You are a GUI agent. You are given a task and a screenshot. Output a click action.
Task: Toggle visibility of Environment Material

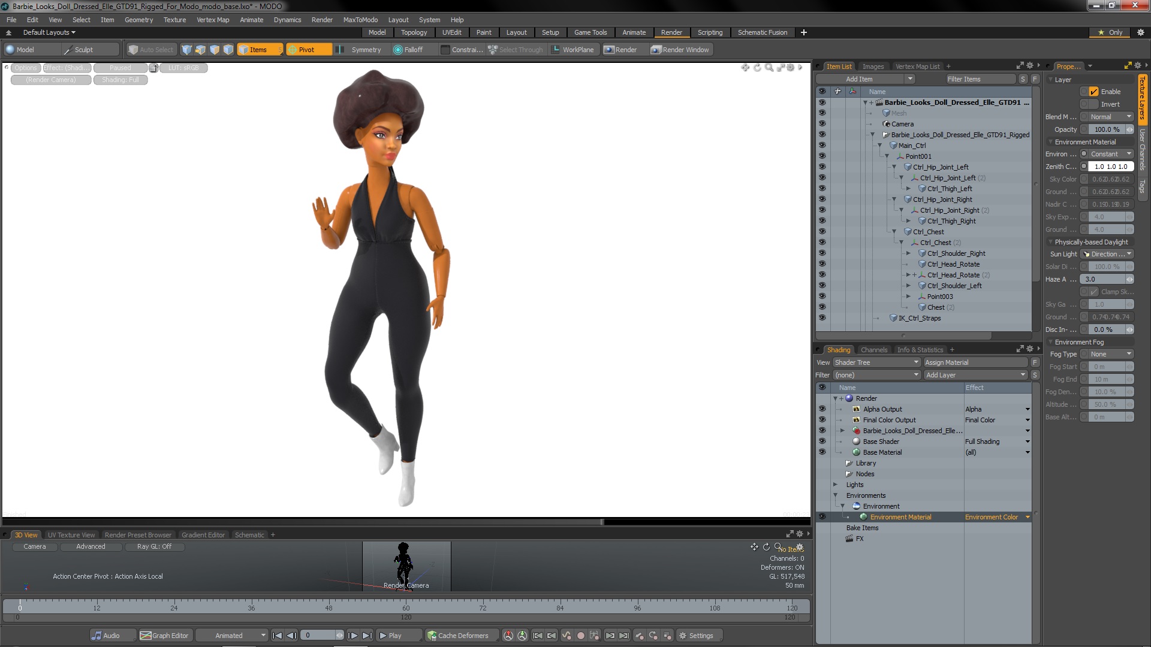(x=822, y=517)
